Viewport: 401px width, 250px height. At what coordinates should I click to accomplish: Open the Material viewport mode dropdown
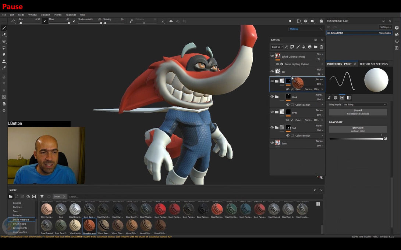(306, 29)
